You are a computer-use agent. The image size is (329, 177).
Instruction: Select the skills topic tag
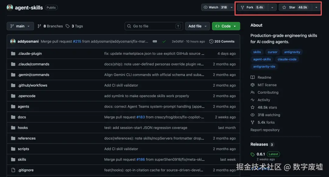[257, 52]
